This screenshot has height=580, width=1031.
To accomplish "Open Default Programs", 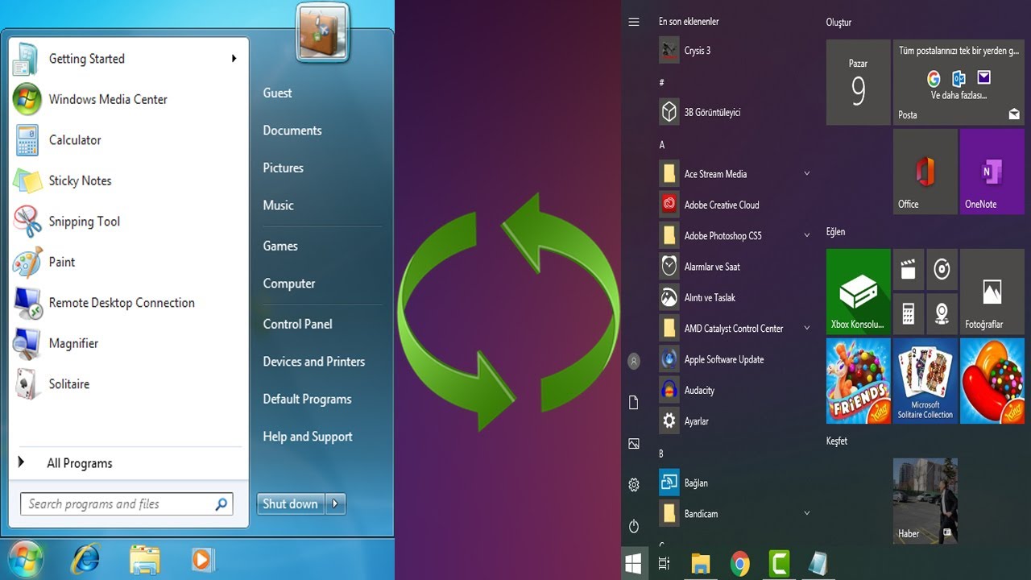I will 307,399.
